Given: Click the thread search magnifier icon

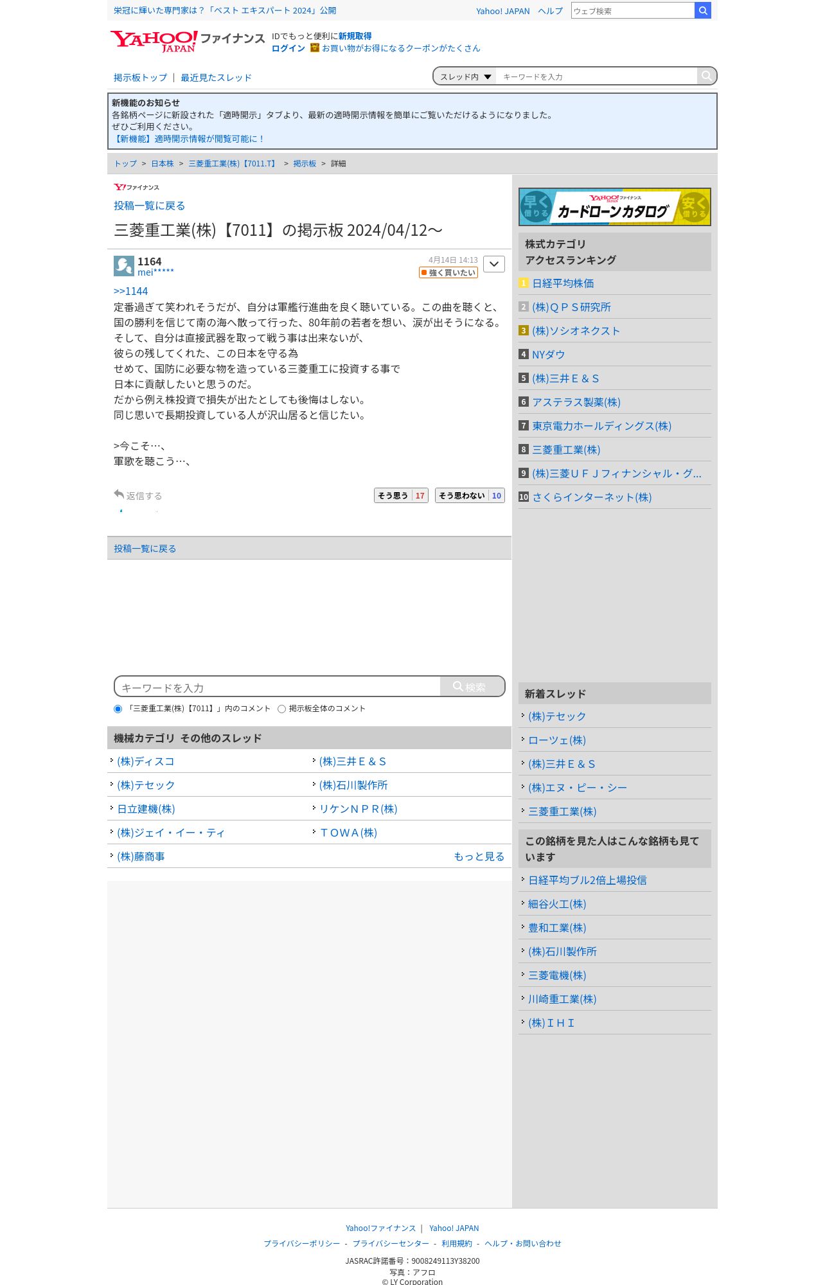Looking at the screenshot, I should coord(706,76).
